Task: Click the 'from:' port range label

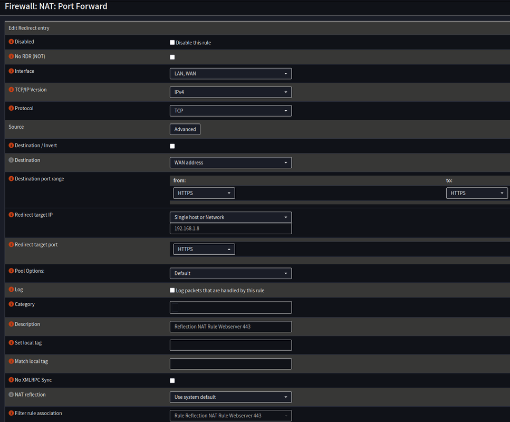Action: [x=179, y=180]
